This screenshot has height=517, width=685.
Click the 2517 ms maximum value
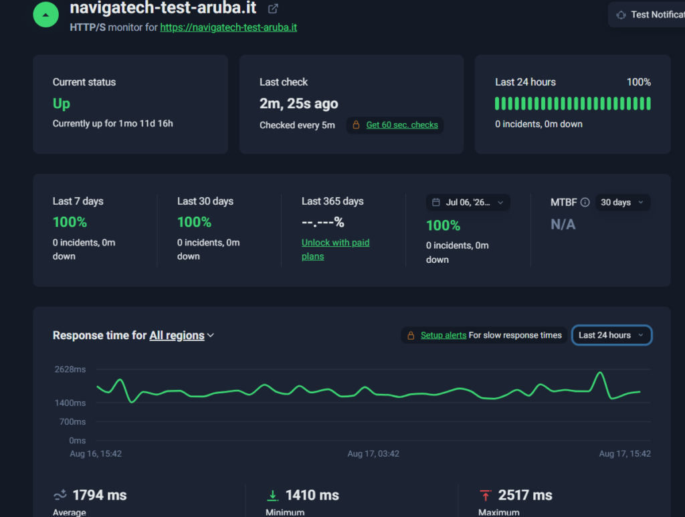point(525,495)
